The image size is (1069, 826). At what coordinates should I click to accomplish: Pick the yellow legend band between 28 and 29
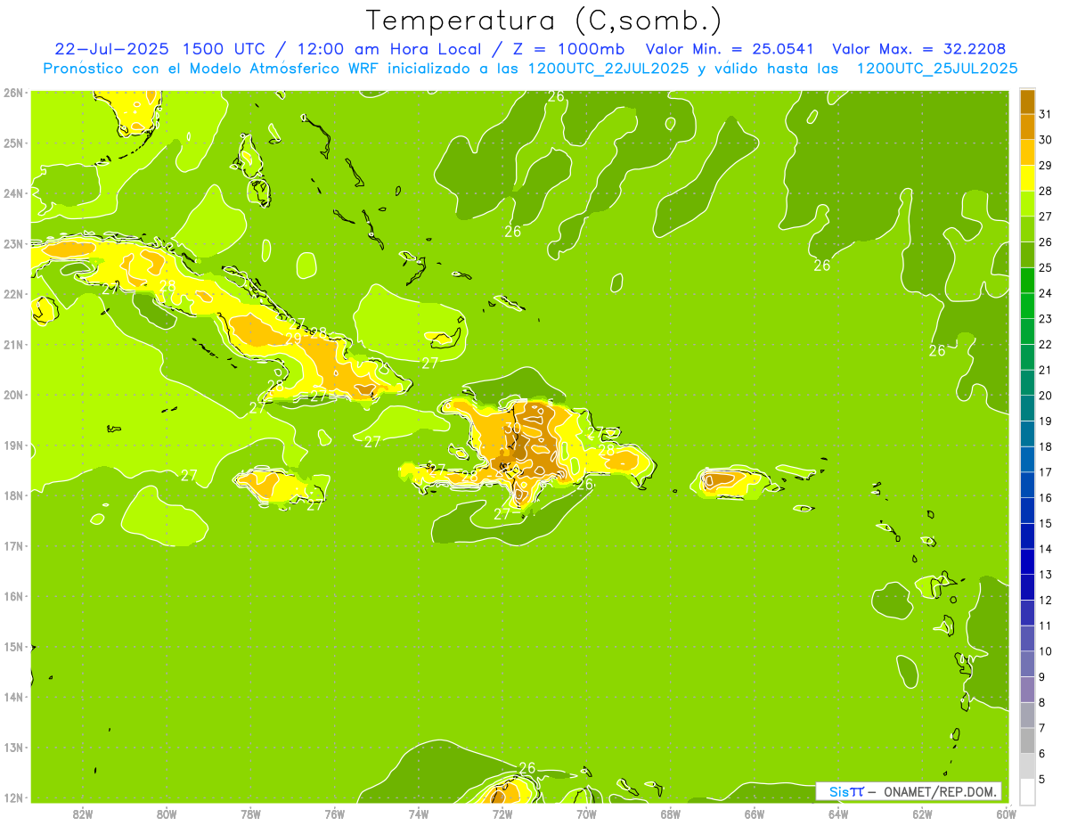[x=1027, y=178]
